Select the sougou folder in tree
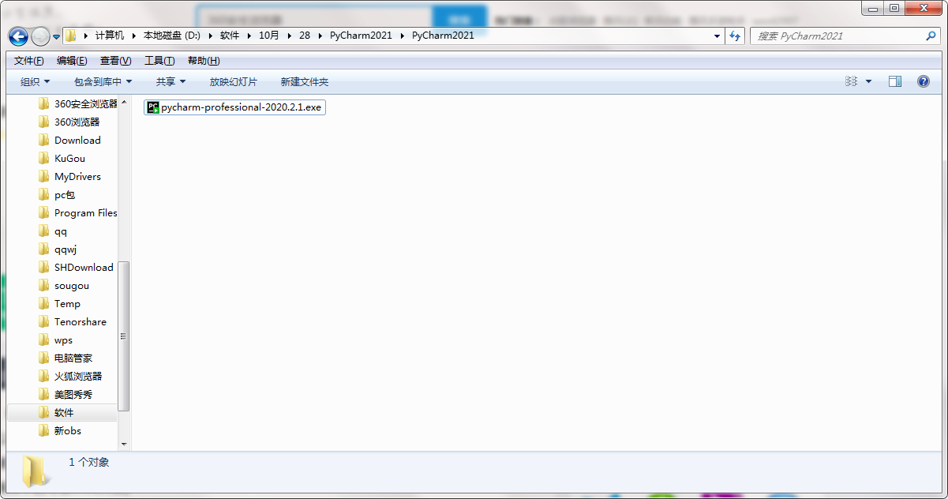 [64, 285]
